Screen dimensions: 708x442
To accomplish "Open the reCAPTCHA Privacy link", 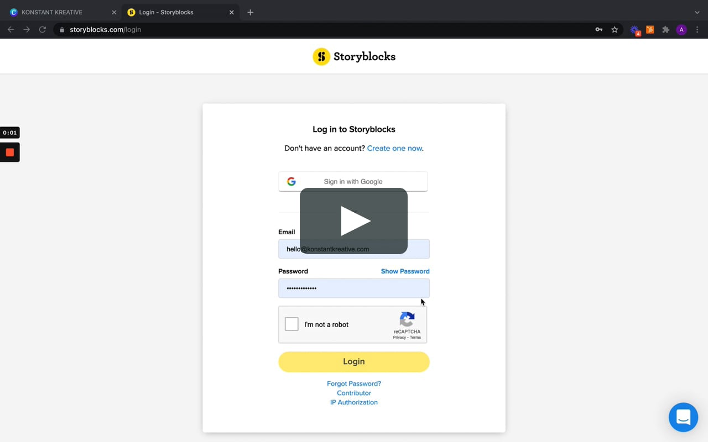I will (399, 337).
